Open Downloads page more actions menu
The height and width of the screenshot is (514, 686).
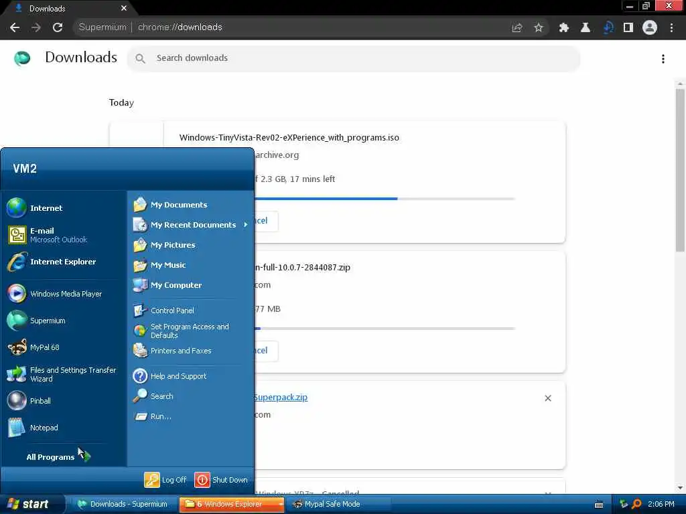[x=663, y=59]
